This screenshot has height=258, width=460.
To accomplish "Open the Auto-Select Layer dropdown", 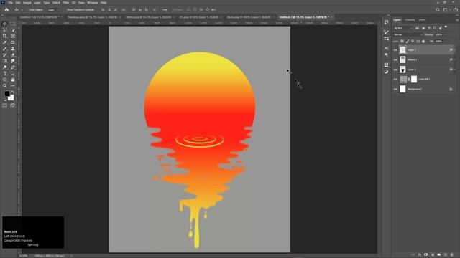I will [x=53, y=9].
